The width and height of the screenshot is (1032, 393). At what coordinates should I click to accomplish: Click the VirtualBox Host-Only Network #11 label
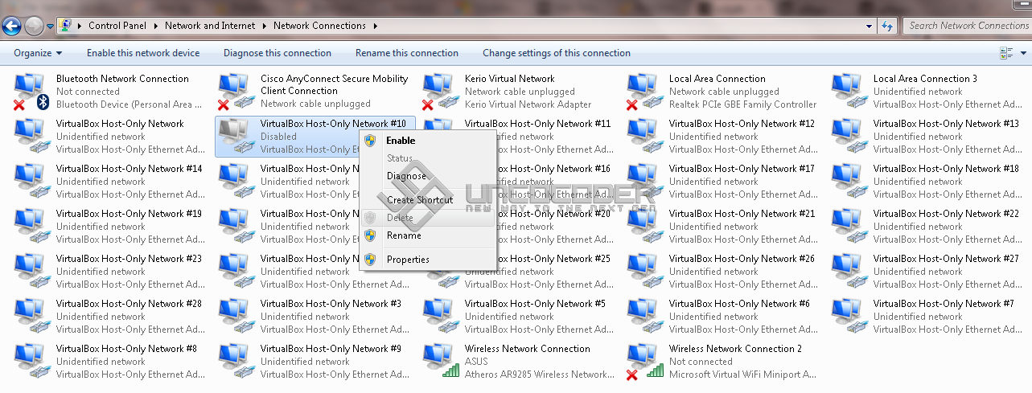click(x=537, y=124)
